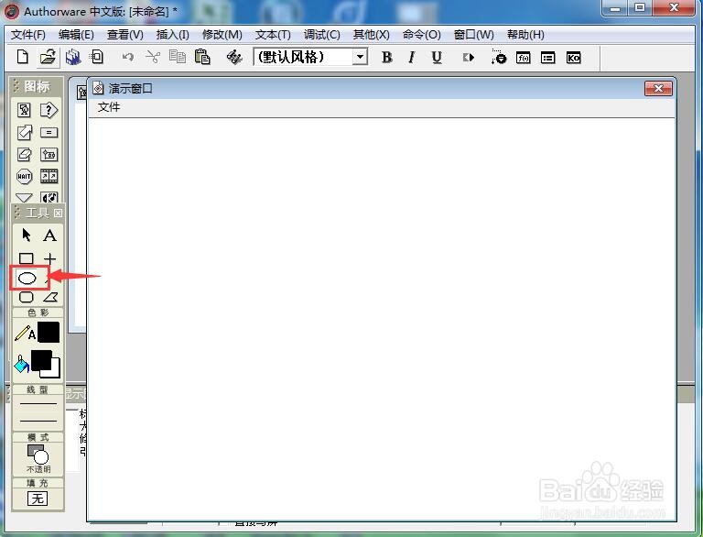703x537 pixels.
Task: Open the 插入(I) menu
Action: (173, 35)
